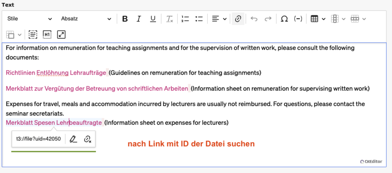Click the remove format icon

pyautogui.click(x=170, y=19)
